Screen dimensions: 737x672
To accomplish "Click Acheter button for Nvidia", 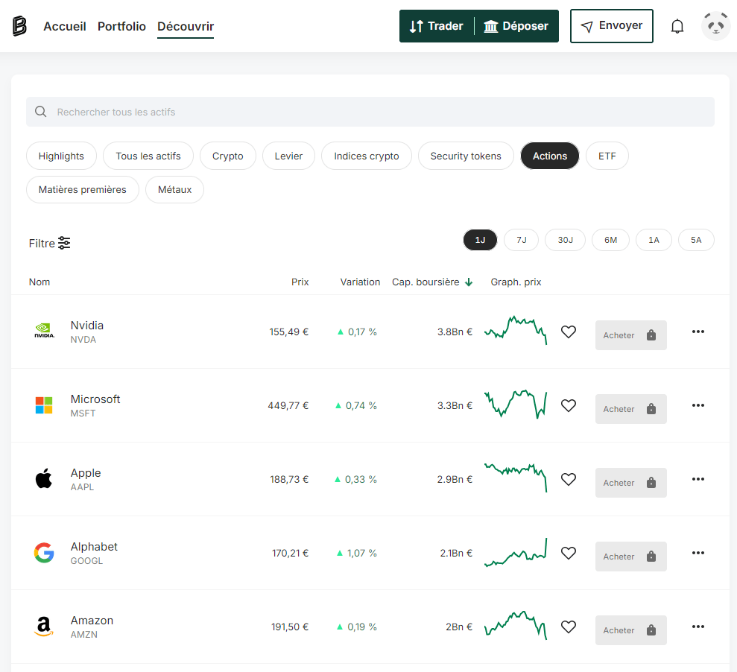I will click(x=630, y=335).
